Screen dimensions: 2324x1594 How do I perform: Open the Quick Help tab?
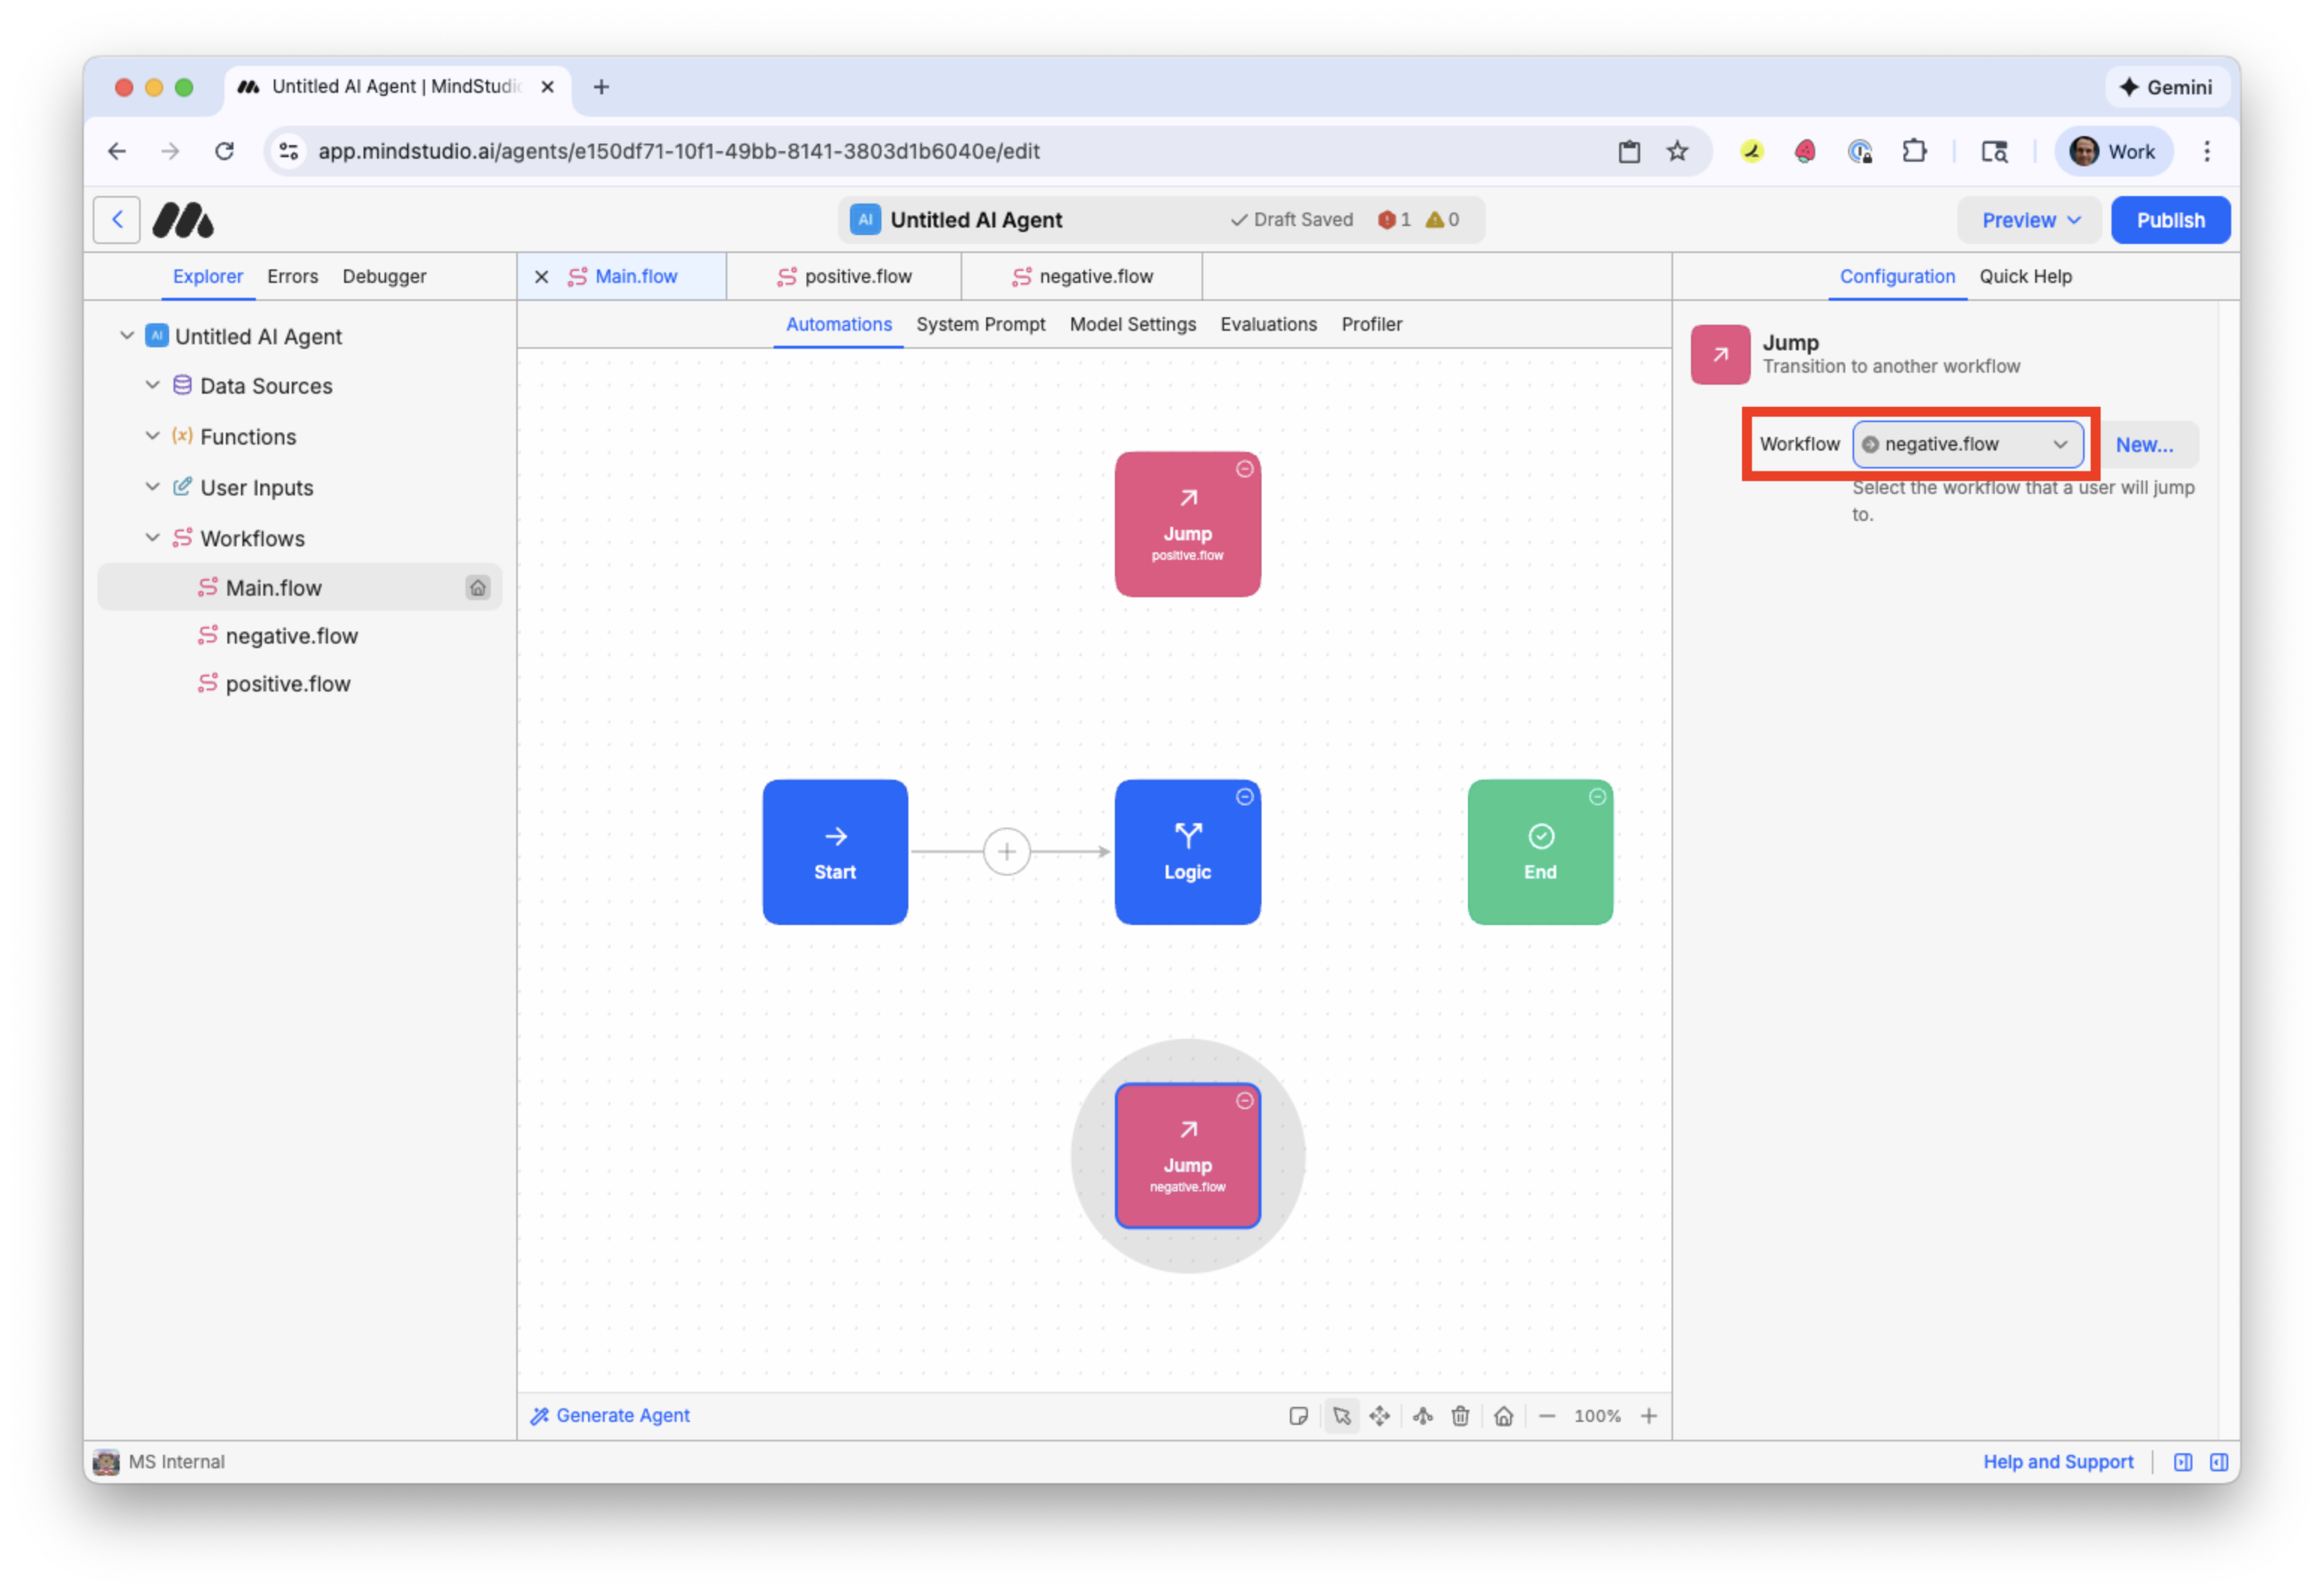[2026, 277]
